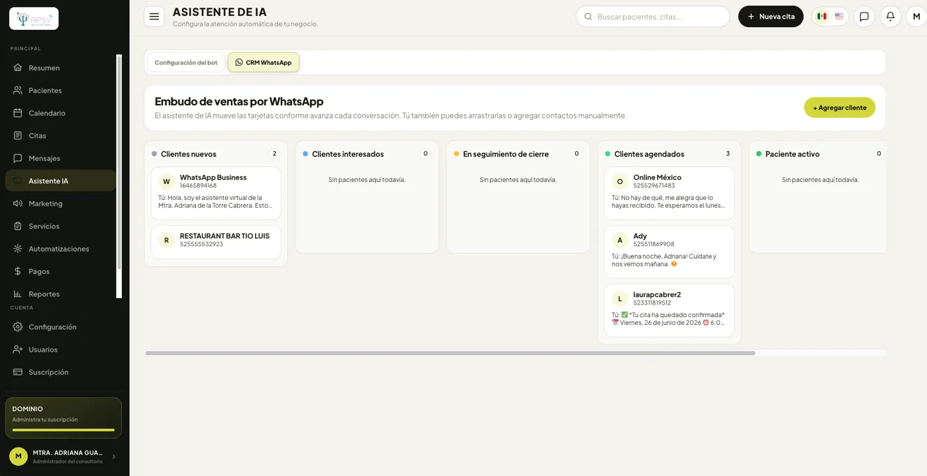Click the W avatar of WhatsApp Business
Image resolution: width=927 pixels, height=476 pixels.
pyautogui.click(x=166, y=181)
